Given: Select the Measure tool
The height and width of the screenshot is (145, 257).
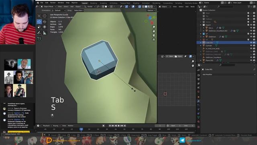Looking at the screenshot, I should (x=45, y=33).
